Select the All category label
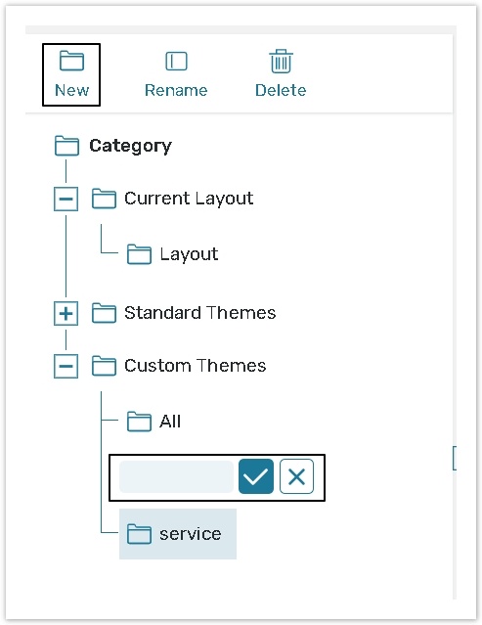Image resolution: width=482 pixels, height=625 pixels. click(170, 422)
